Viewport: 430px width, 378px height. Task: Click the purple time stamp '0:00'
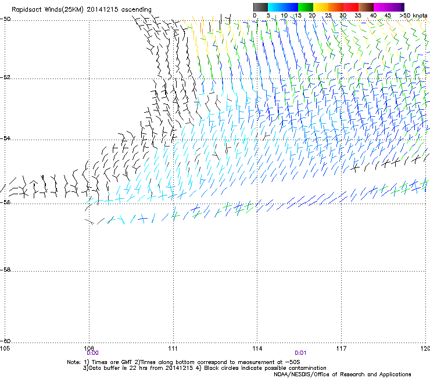(x=93, y=353)
